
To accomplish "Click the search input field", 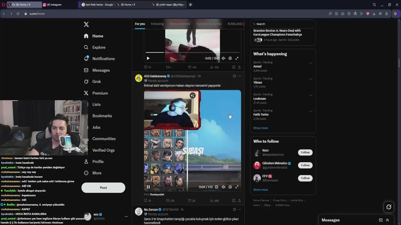I will pyautogui.click(x=283, y=24).
